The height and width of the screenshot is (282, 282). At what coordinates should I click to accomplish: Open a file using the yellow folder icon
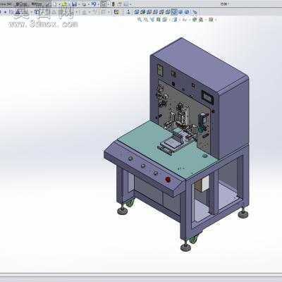(x=64, y=4)
